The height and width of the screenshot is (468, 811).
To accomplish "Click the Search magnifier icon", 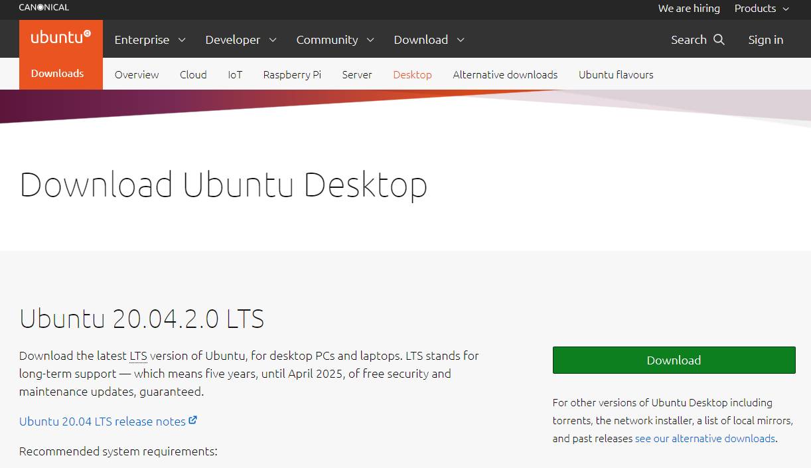I will (719, 40).
